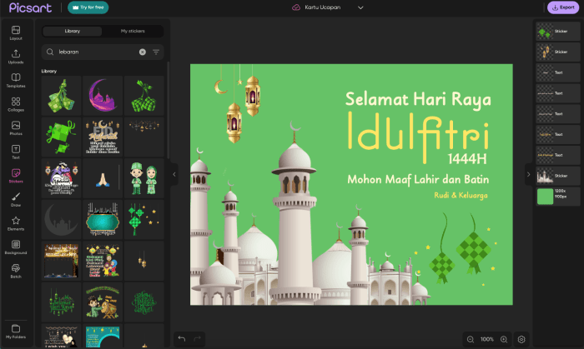Viewport: 584px width, 349px height.
Task: Select Mohon Maaf Lahir dan Batin text
Action: (418, 180)
